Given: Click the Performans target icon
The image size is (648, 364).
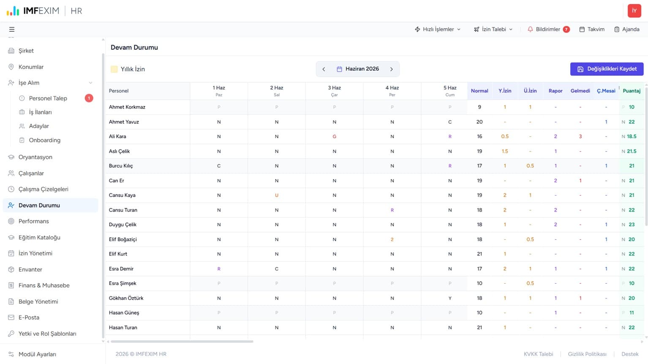Looking at the screenshot, I should 11,221.
